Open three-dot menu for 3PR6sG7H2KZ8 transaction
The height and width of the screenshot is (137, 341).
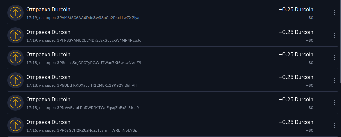pos(334,125)
